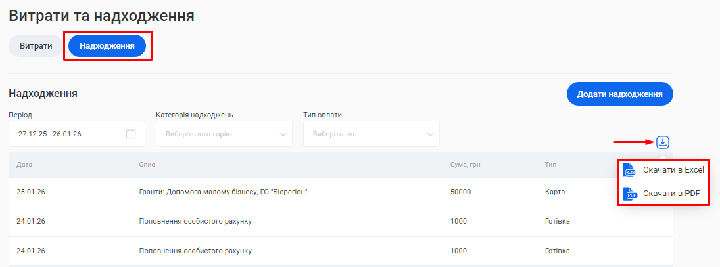Click the Тип column header

(x=551, y=164)
